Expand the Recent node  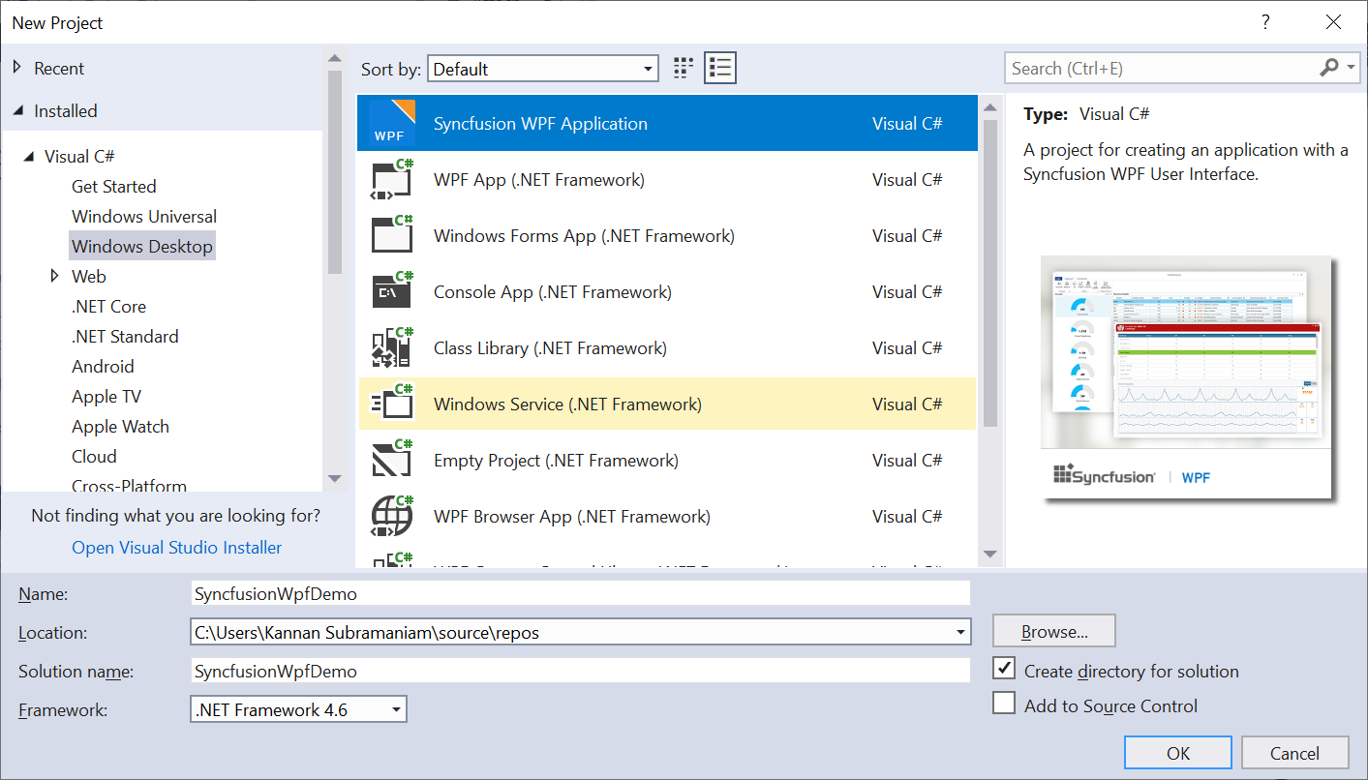point(16,69)
